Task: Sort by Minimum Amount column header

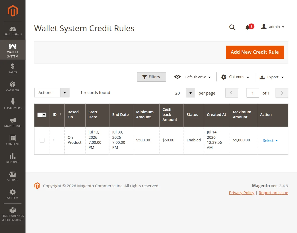Action: (146, 115)
